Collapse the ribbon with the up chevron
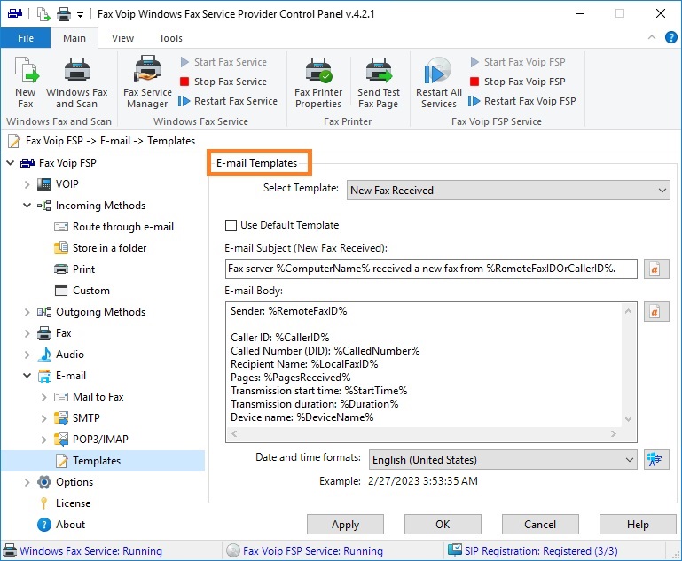Viewport: 682px width, 561px height. tap(652, 37)
